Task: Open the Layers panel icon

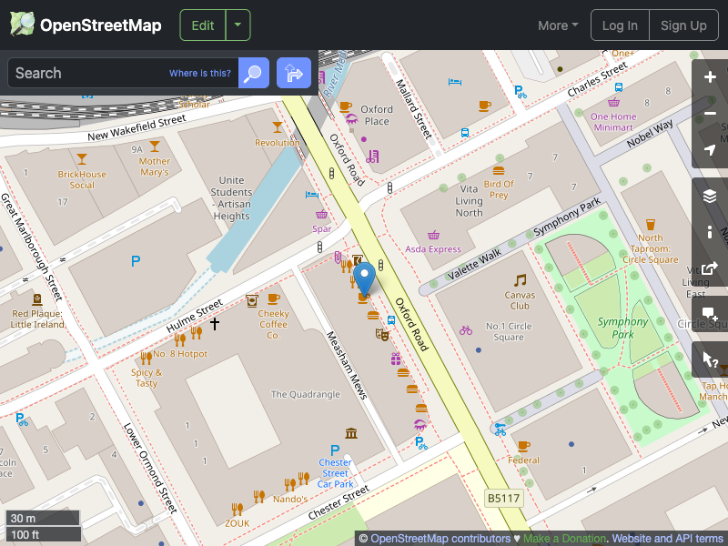Action: click(x=710, y=195)
